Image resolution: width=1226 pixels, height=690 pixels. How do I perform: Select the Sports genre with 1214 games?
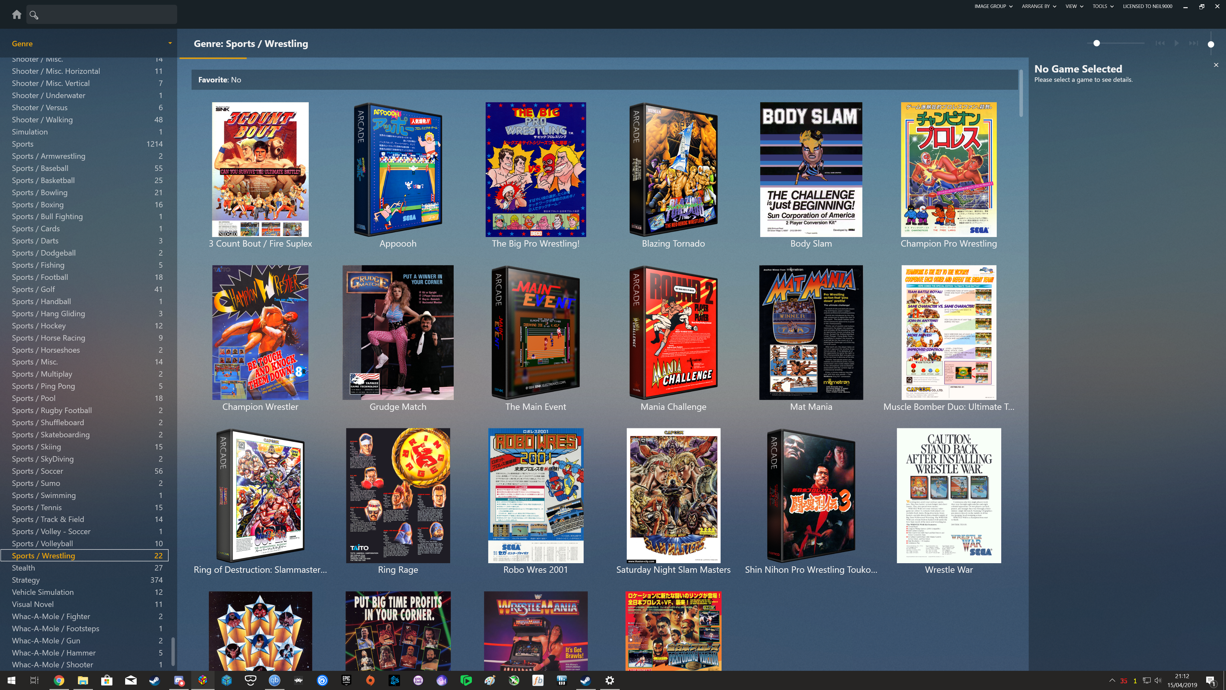87,144
